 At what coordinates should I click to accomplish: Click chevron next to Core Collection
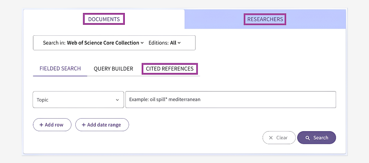click(x=142, y=43)
